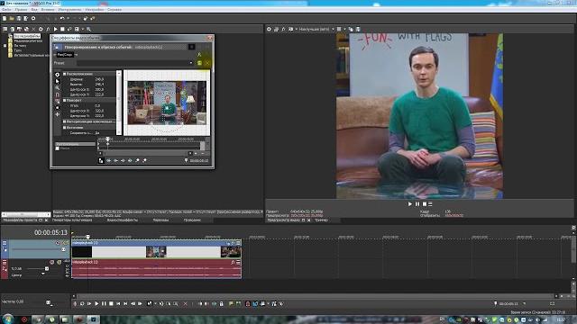Select the zoom magnifier tool in Pan/Crop
The image size is (577, 324).
(x=57, y=88)
